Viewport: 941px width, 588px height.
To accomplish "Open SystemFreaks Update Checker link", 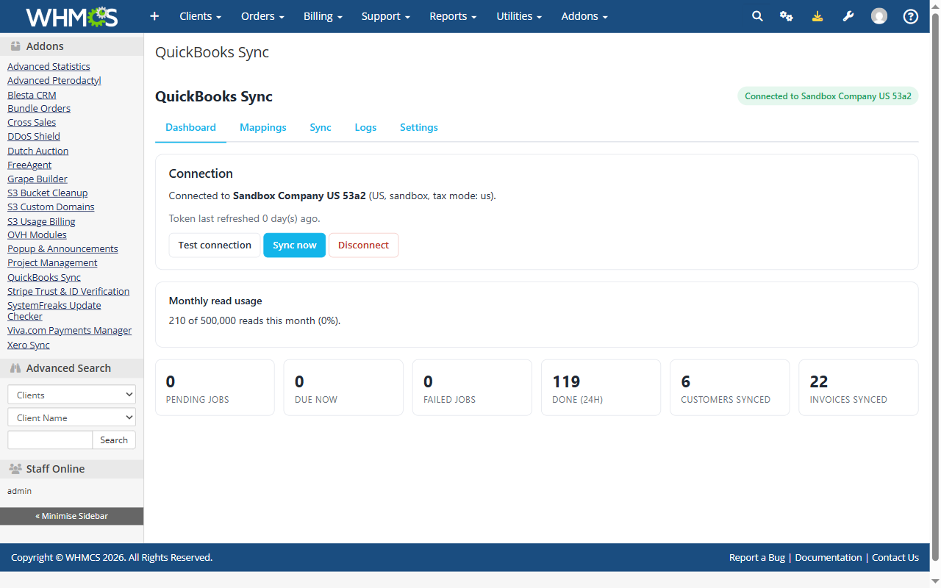I will coord(54,311).
